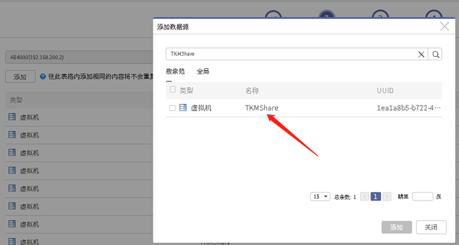Select the 全局 search scope option
The image size is (459, 245).
coord(203,71)
